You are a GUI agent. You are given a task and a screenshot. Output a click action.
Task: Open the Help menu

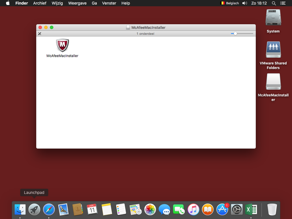pyautogui.click(x=126, y=3)
